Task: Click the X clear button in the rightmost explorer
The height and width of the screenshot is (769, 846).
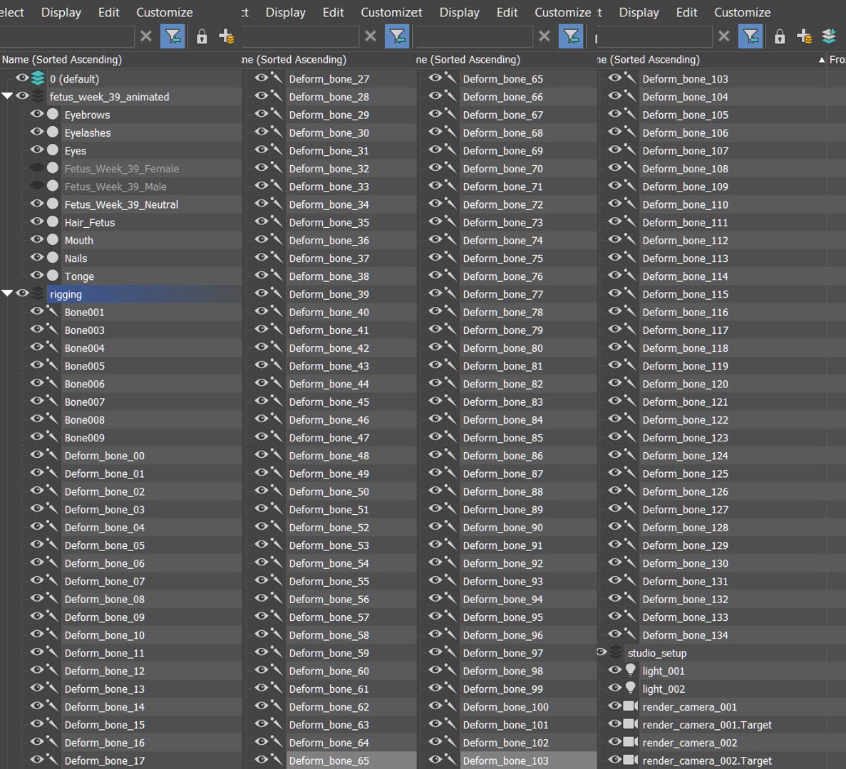Action: [724, 36]
